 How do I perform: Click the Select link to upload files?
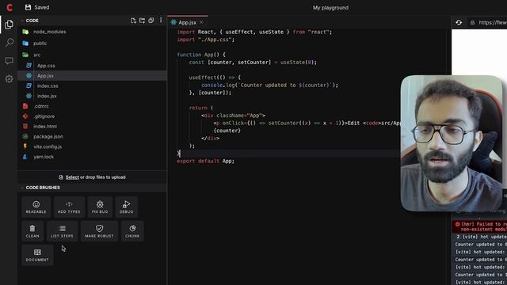(x=72, y=177)
